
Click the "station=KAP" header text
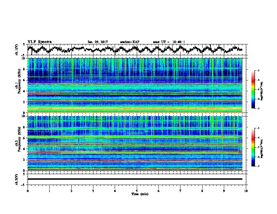[x=130, y=42]
